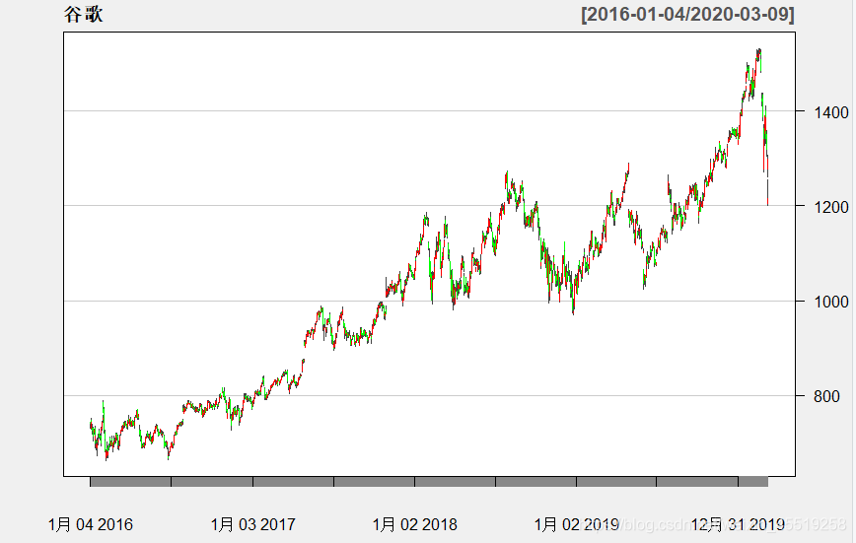Screen dimensions: 856x543
Task: Click the date range 2016-01-04/2020-03-09 label
Action: coord(688,14)
